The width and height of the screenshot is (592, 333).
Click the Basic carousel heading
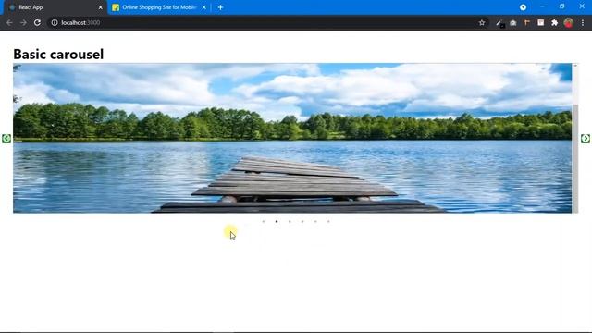[x=58, y=54]
